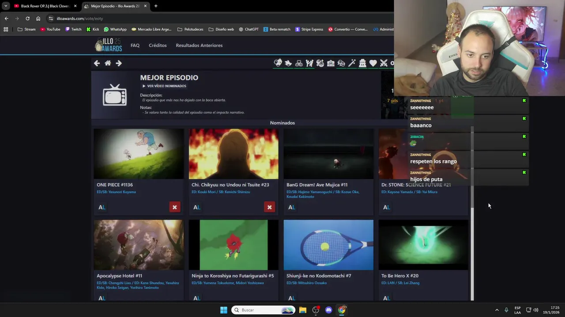This screenshot has height=317, width=565.
Task: Open the Diseño web bookmarks folder
Action: click(x=221, y=29)
